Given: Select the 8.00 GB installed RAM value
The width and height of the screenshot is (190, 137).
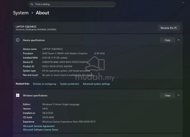Looking at the screenshot, I should pos(55,58).
